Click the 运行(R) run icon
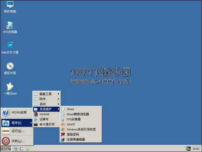Image resolution: width=202 pixels, height=152 pixels. click(6, 131)
